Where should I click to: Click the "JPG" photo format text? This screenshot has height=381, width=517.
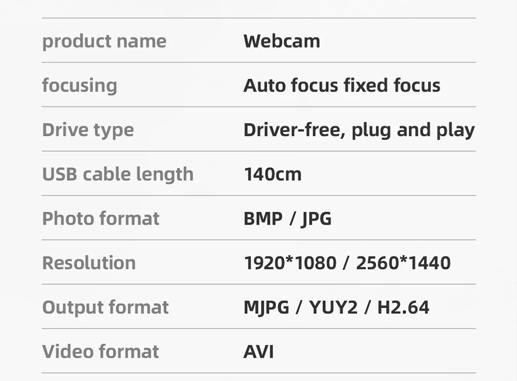pos(316,219)
